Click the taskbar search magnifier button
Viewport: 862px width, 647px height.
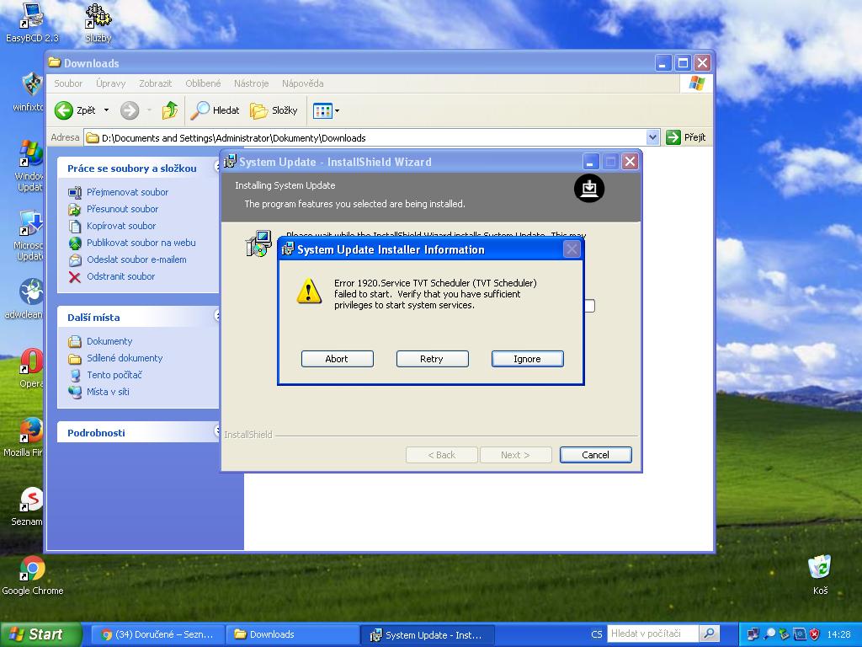pyautogui.click(x=709, y=634)
